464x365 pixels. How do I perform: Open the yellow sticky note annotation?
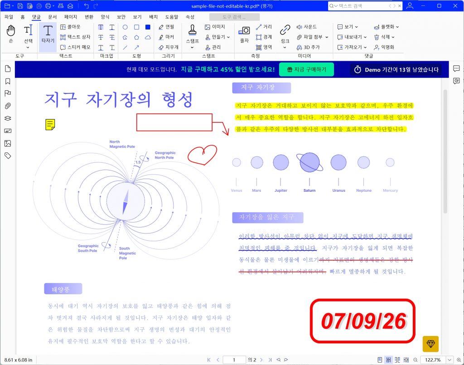(50, 125)
